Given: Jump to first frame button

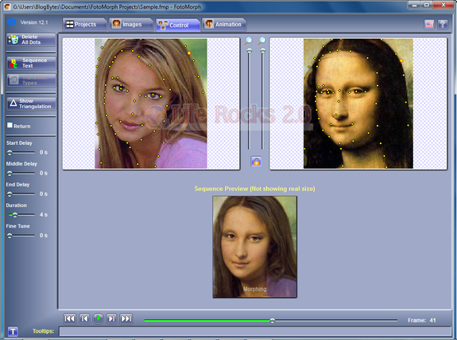Looking at the screenshot, I should pyautogui.click(x=70, y=319).
